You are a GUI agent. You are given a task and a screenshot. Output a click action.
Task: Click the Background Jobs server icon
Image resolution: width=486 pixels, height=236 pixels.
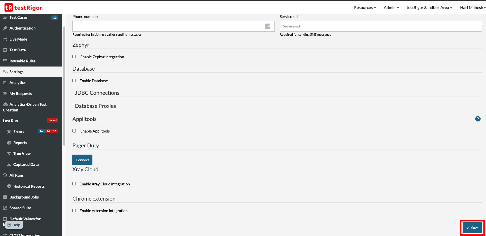(5, 197)
